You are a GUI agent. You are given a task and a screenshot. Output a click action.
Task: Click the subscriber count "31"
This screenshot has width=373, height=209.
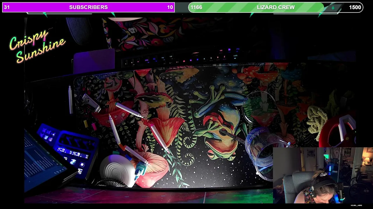click(7, 7)
